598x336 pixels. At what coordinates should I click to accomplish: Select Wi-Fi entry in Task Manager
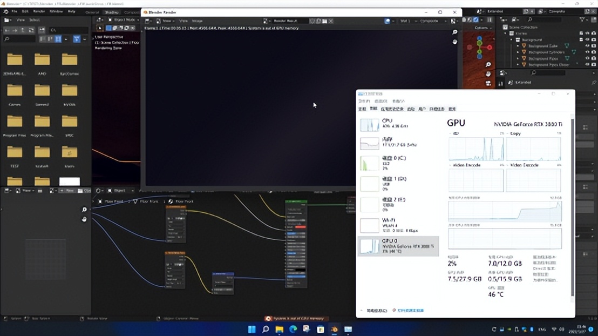(398, 225)
